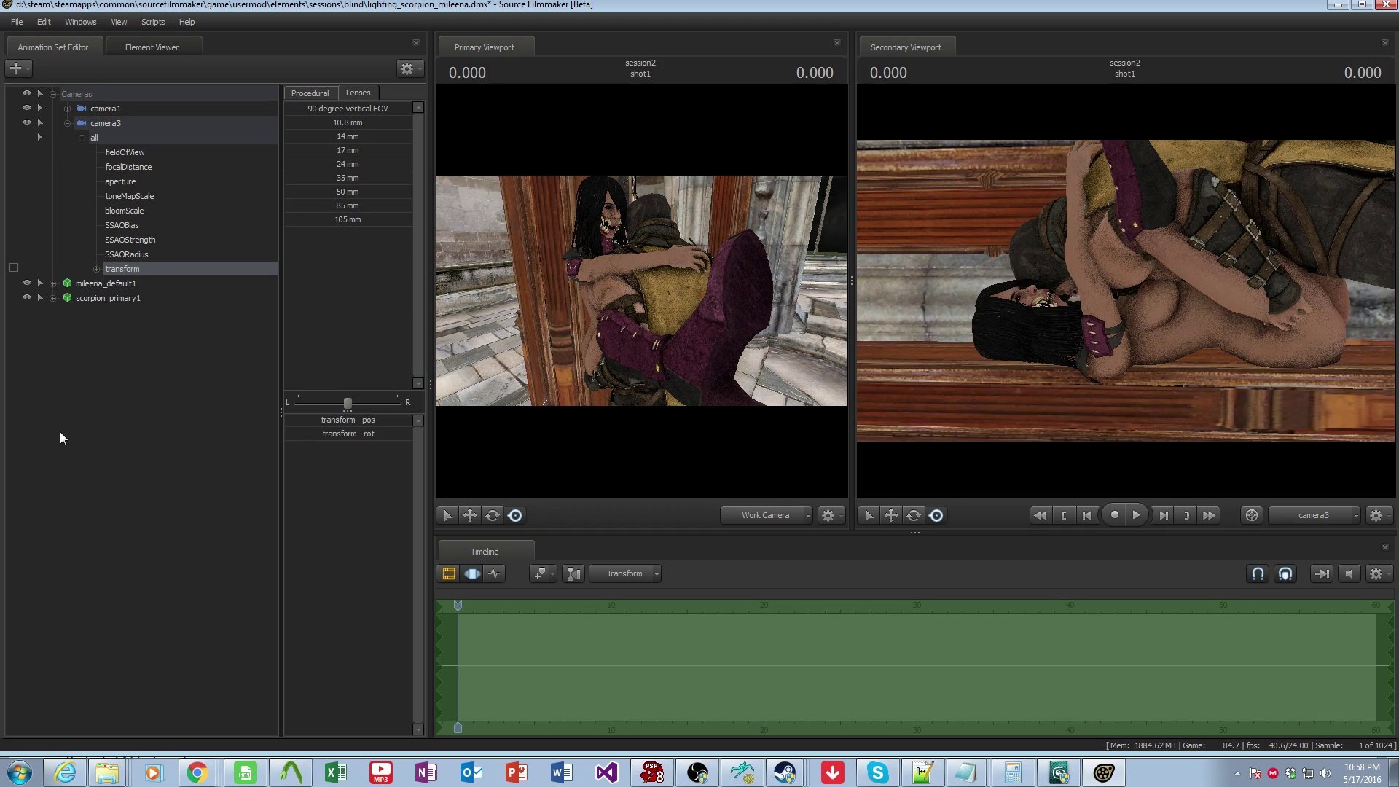Select the 50 mm lens preset
Screen dimensions: 1399x787
click(348, 192)
